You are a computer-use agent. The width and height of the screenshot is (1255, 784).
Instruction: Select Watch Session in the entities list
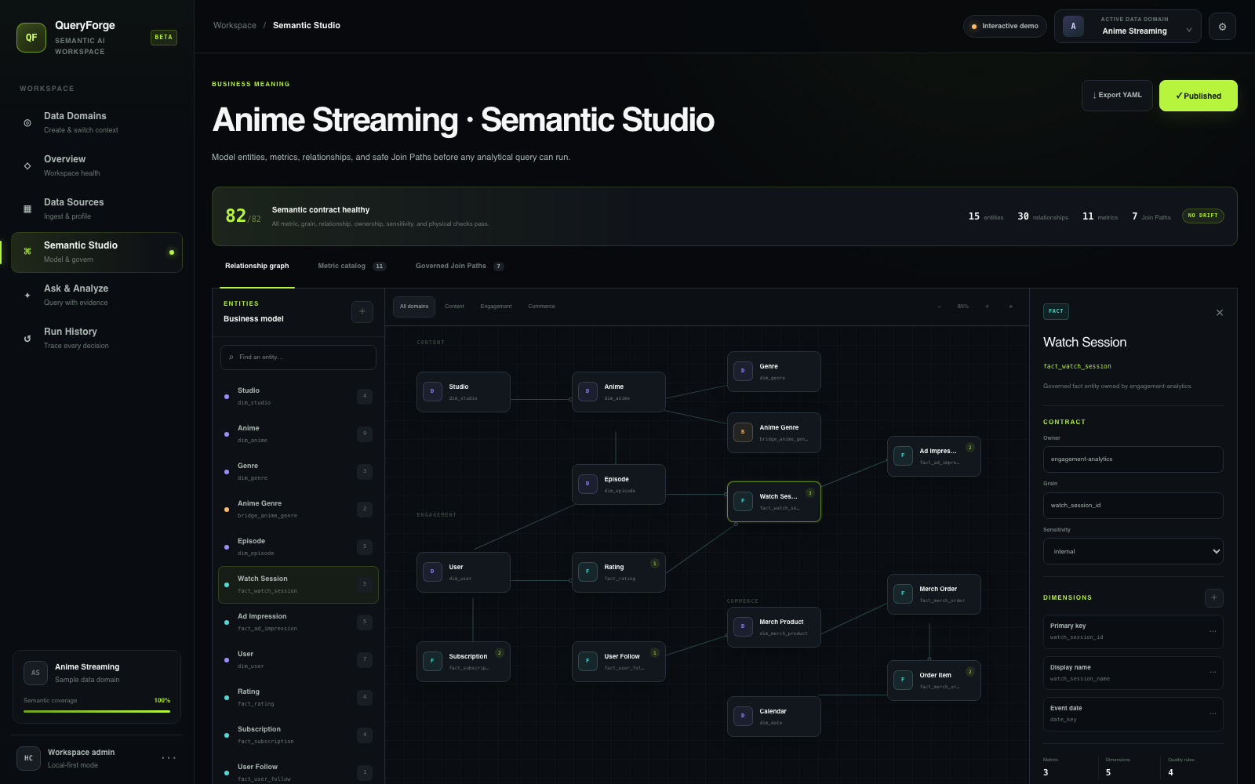pos(298,585)
